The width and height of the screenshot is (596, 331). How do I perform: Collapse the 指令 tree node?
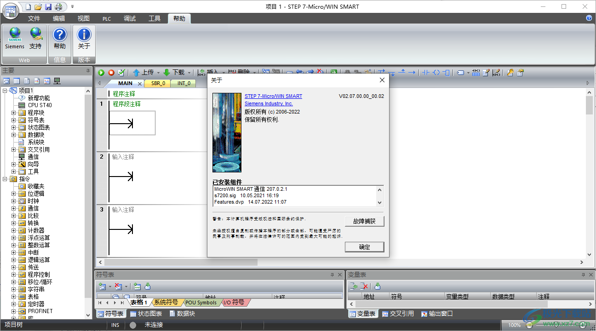[x=5, y=179]
